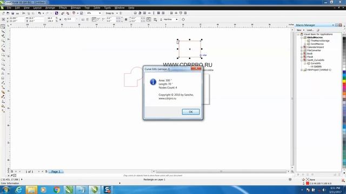The height and width of the screenshot is (194, 346).
Task: Select CorelMacros in tree
Action: point(317,44)
